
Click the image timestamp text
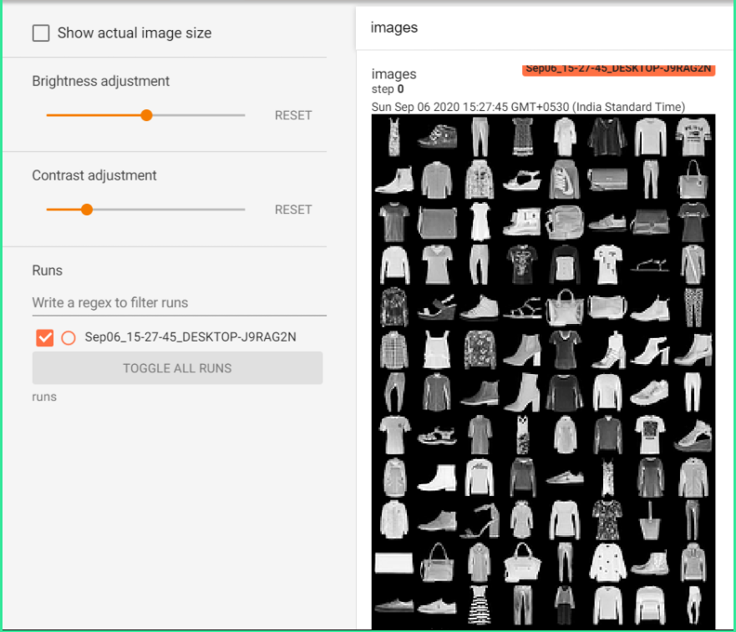pos(528,107)
